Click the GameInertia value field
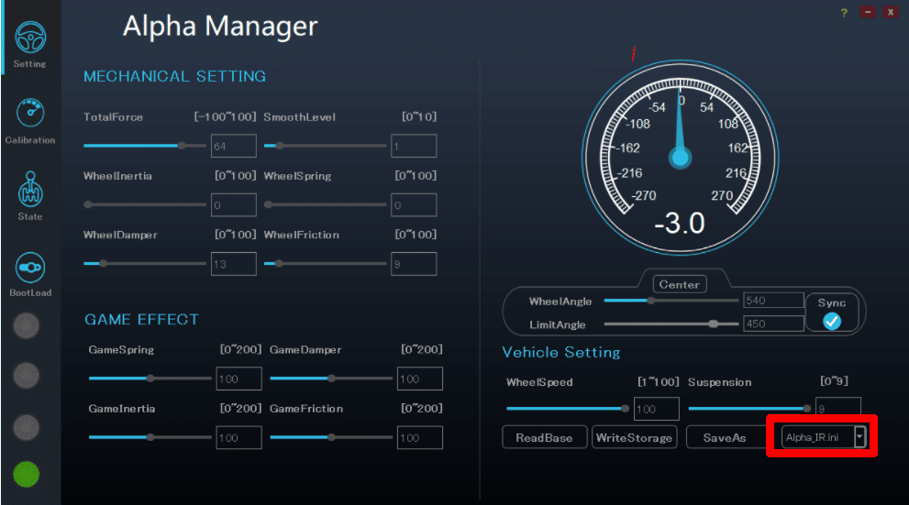The height and width of the screenshot is (505, 909). [238, 438]
